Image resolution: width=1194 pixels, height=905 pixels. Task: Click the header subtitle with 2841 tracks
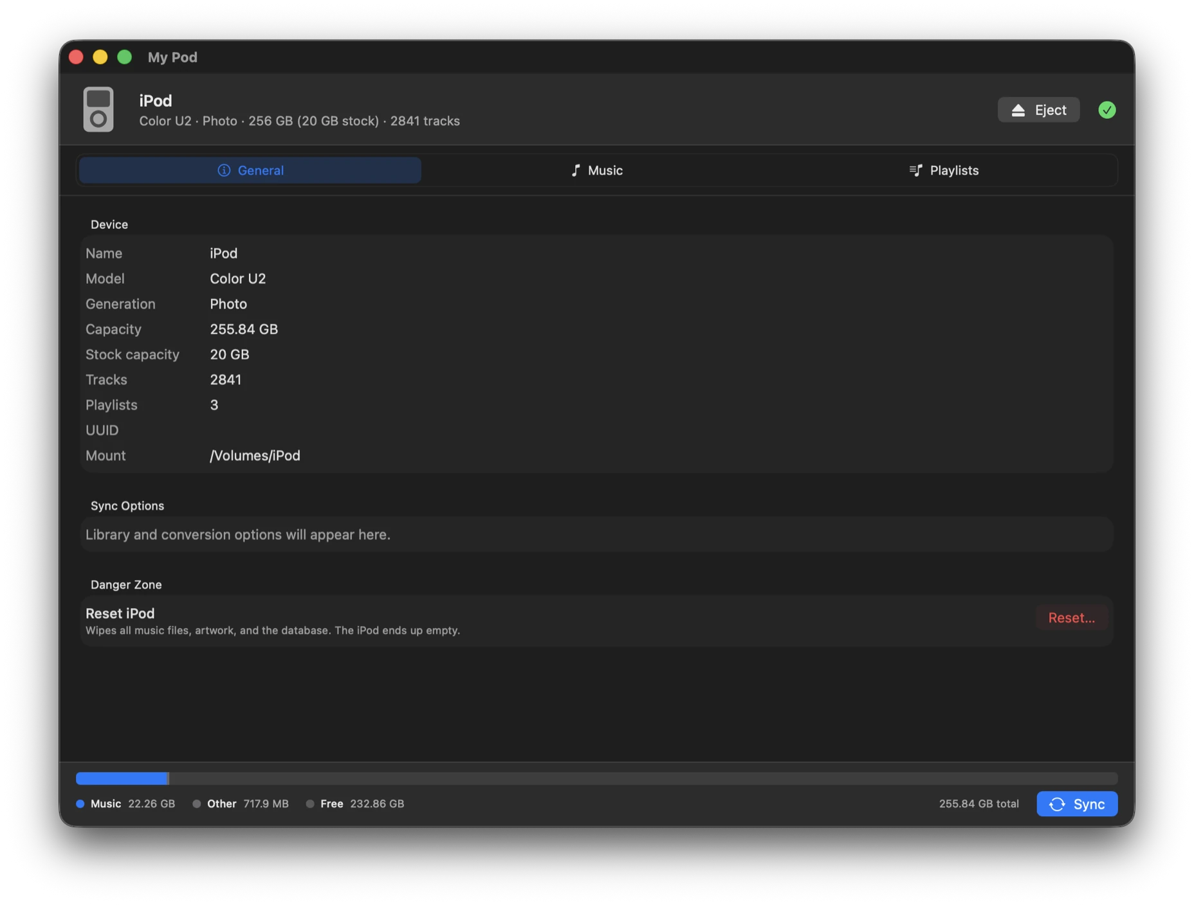[299, 121]
